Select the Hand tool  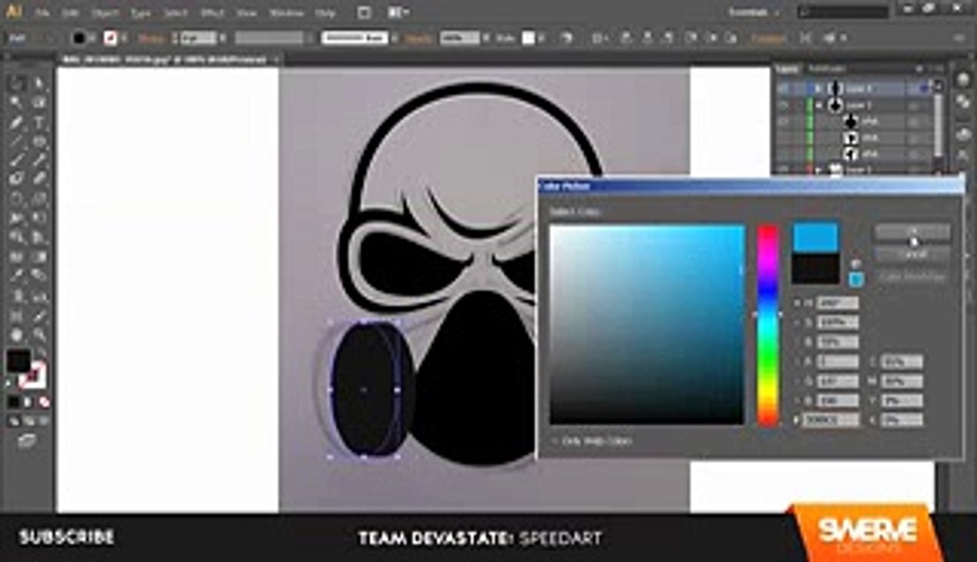click(16, 334)
